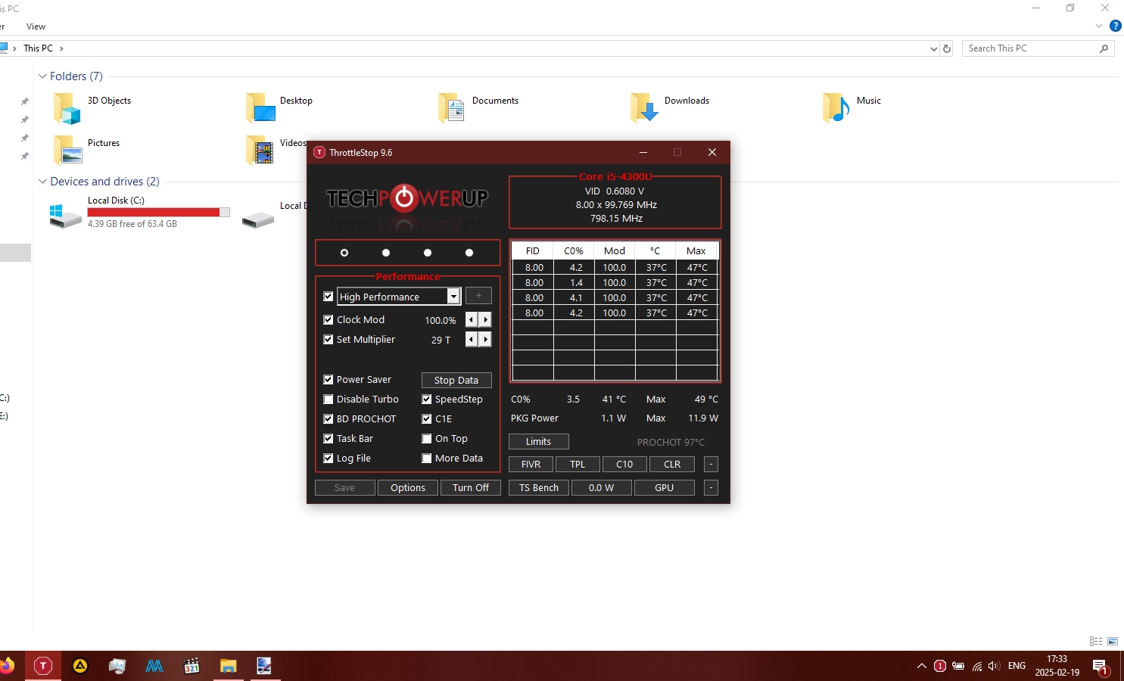Switch to File Explorer taskbar icon
This screenshot has height=681, width=1124.
click(229, 666)
